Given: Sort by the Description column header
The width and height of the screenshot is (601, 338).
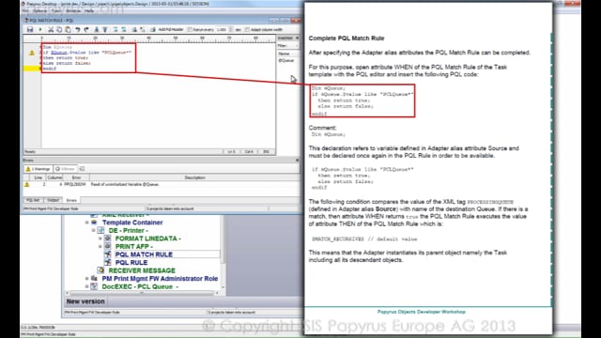Looking at the screenshot, I should pyautogui.click(x=194, y=177).
